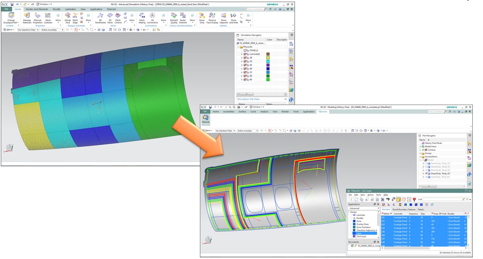Image resolution: width=483 pixels, height=259 pixels.
Task: Toggle checkbox for physical 35
Action: 245,61
